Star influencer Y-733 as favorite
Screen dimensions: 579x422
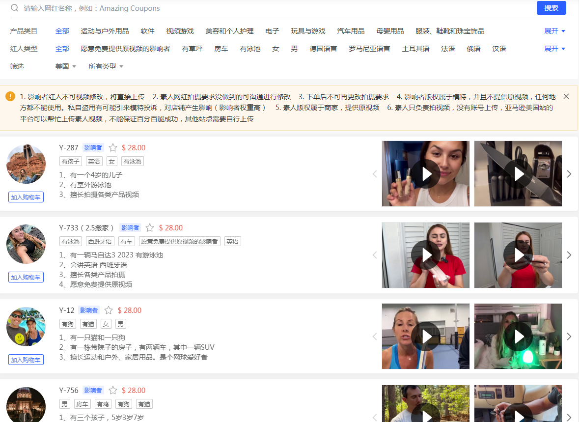tap(150, 227)
